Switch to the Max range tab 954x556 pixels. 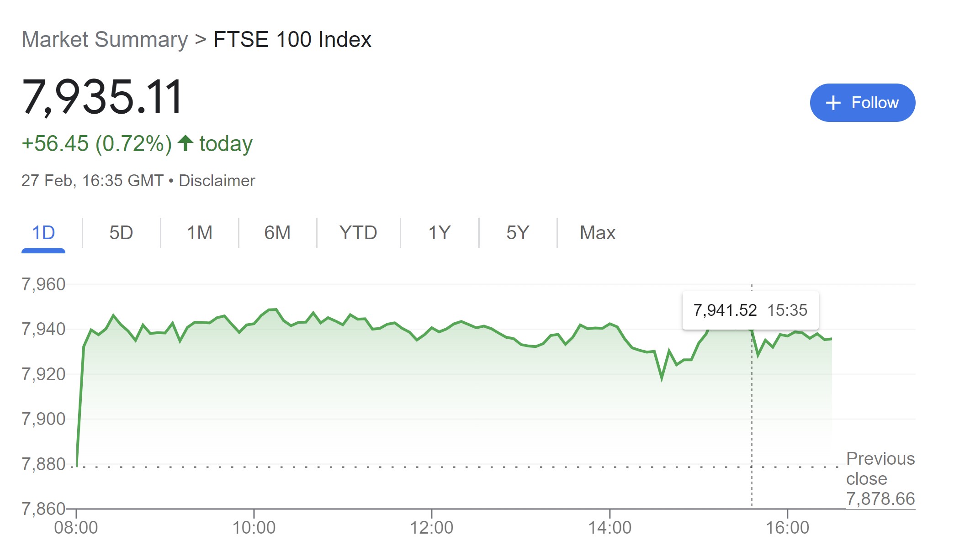click(597, 233)
